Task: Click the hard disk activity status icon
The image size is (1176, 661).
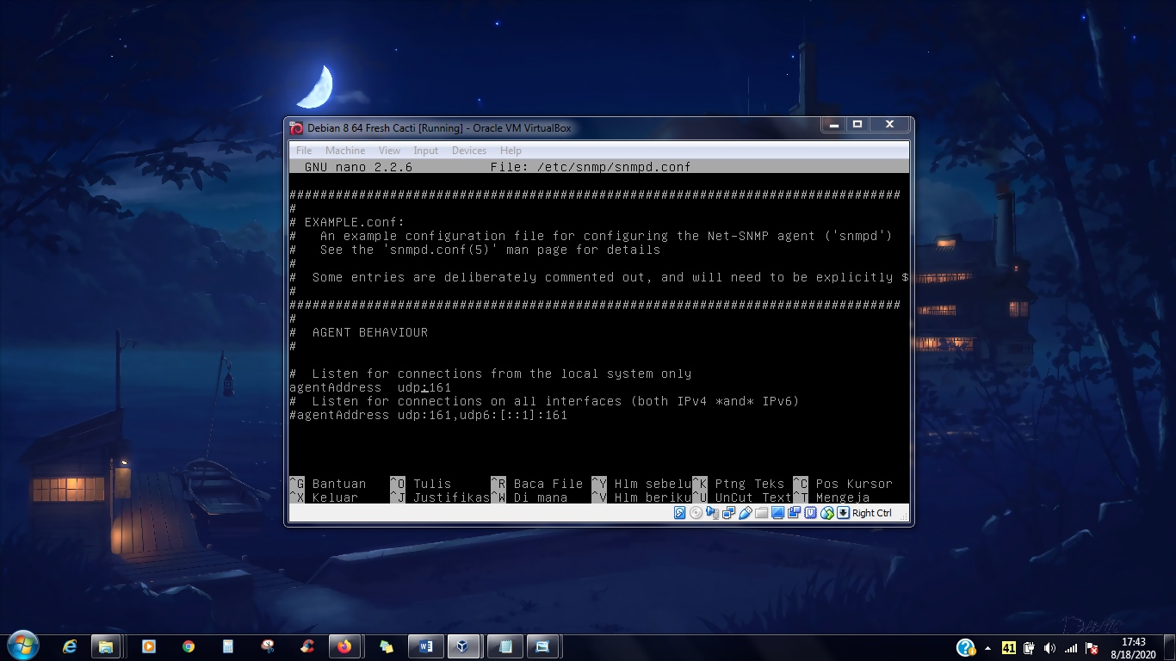Action: pyautogui.click(x=680, y=513)
